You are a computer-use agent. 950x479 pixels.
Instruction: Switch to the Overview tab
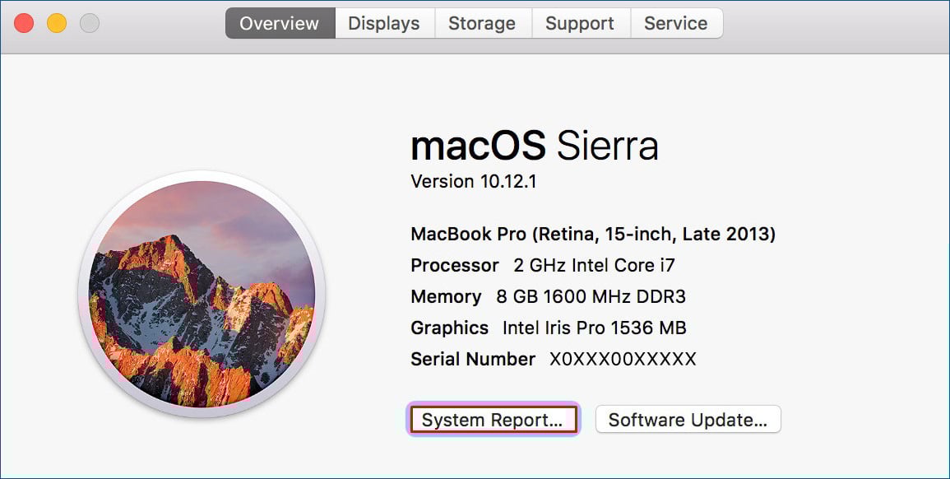(280, 23)
